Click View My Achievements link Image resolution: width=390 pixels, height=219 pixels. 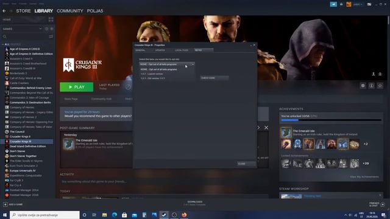364,177
